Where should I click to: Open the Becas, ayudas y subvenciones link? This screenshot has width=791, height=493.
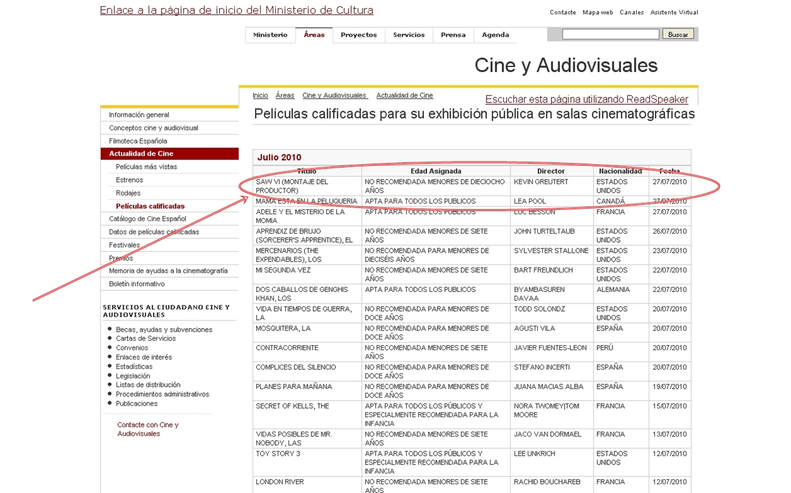point(164,329)
